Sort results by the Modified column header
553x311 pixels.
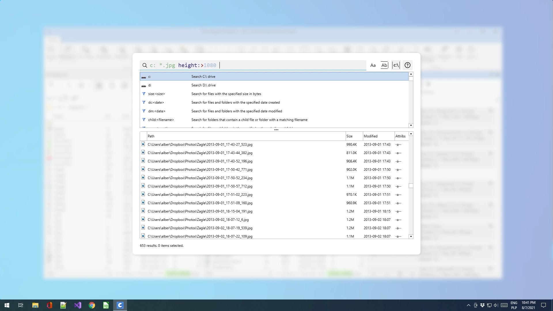coord(378,136)
